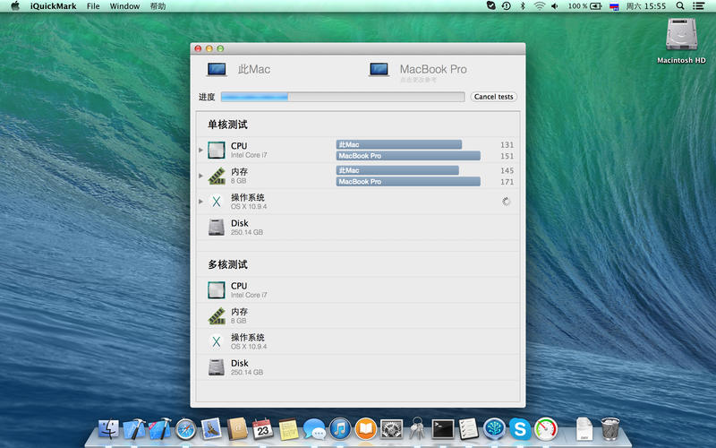Click the Time Machine menu bar icon

pyautogui.click(x=506, y=6)
